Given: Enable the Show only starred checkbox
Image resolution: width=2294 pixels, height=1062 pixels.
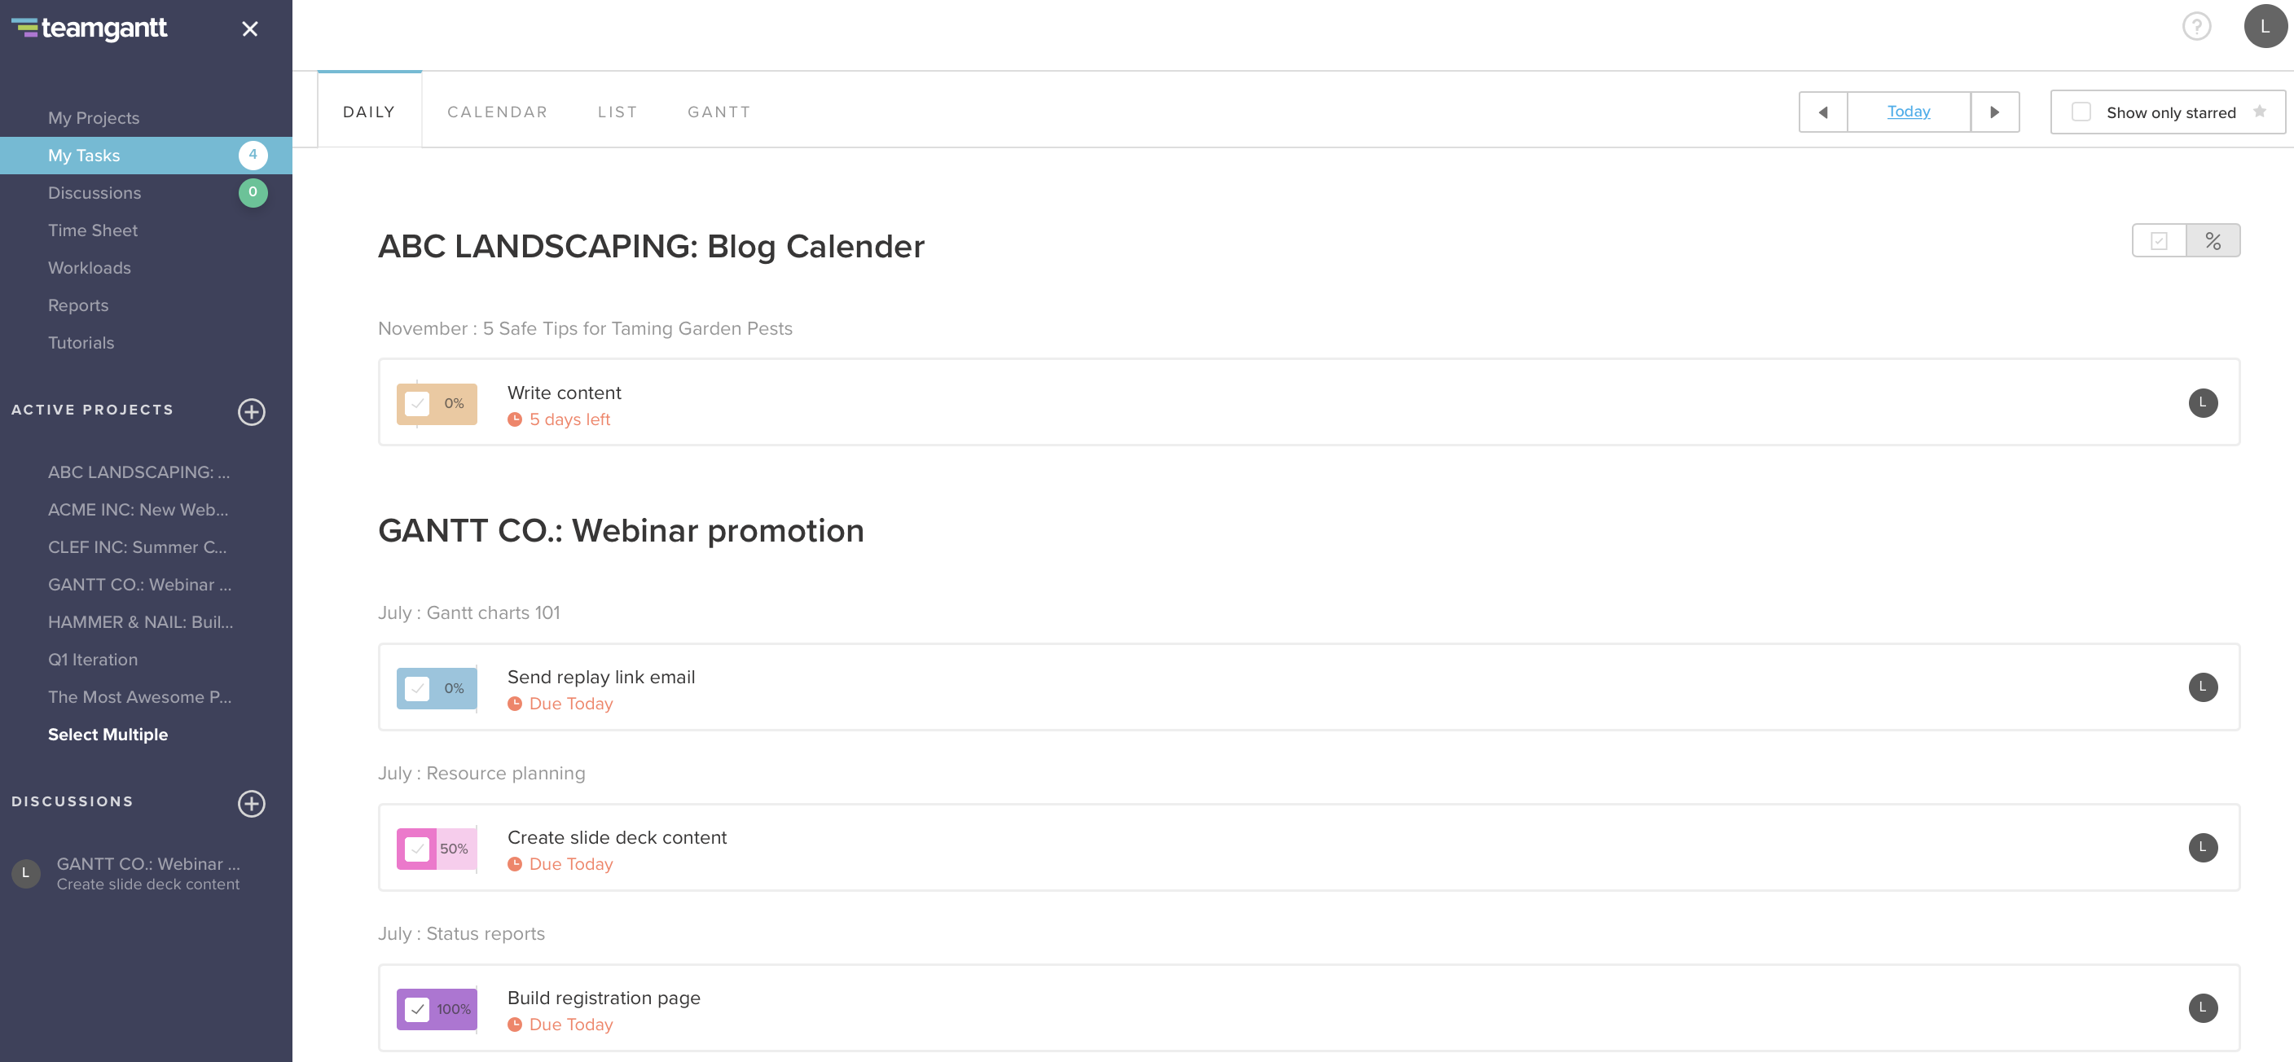Looking at the screenshot, I should tap(2081, 112).
